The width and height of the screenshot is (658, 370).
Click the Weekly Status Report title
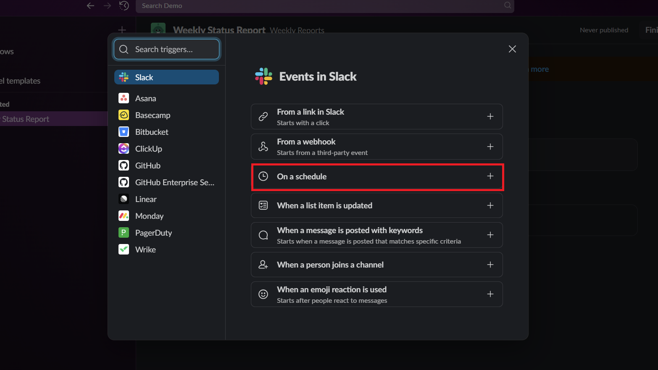click(x=219, y=30)
